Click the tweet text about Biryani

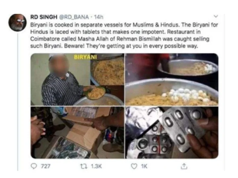pyautogui.click(x=124, y=35)
